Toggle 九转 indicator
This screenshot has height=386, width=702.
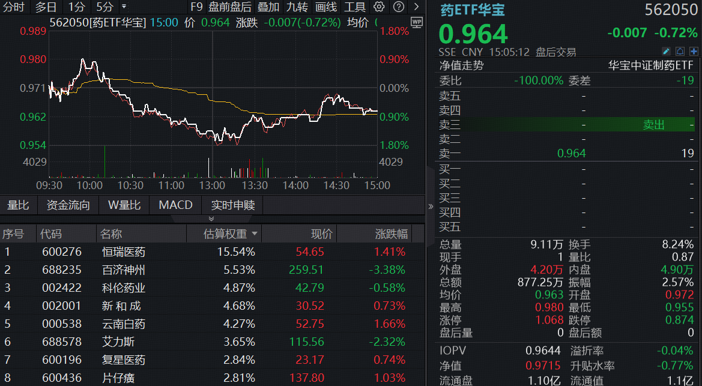pos(297,7)
